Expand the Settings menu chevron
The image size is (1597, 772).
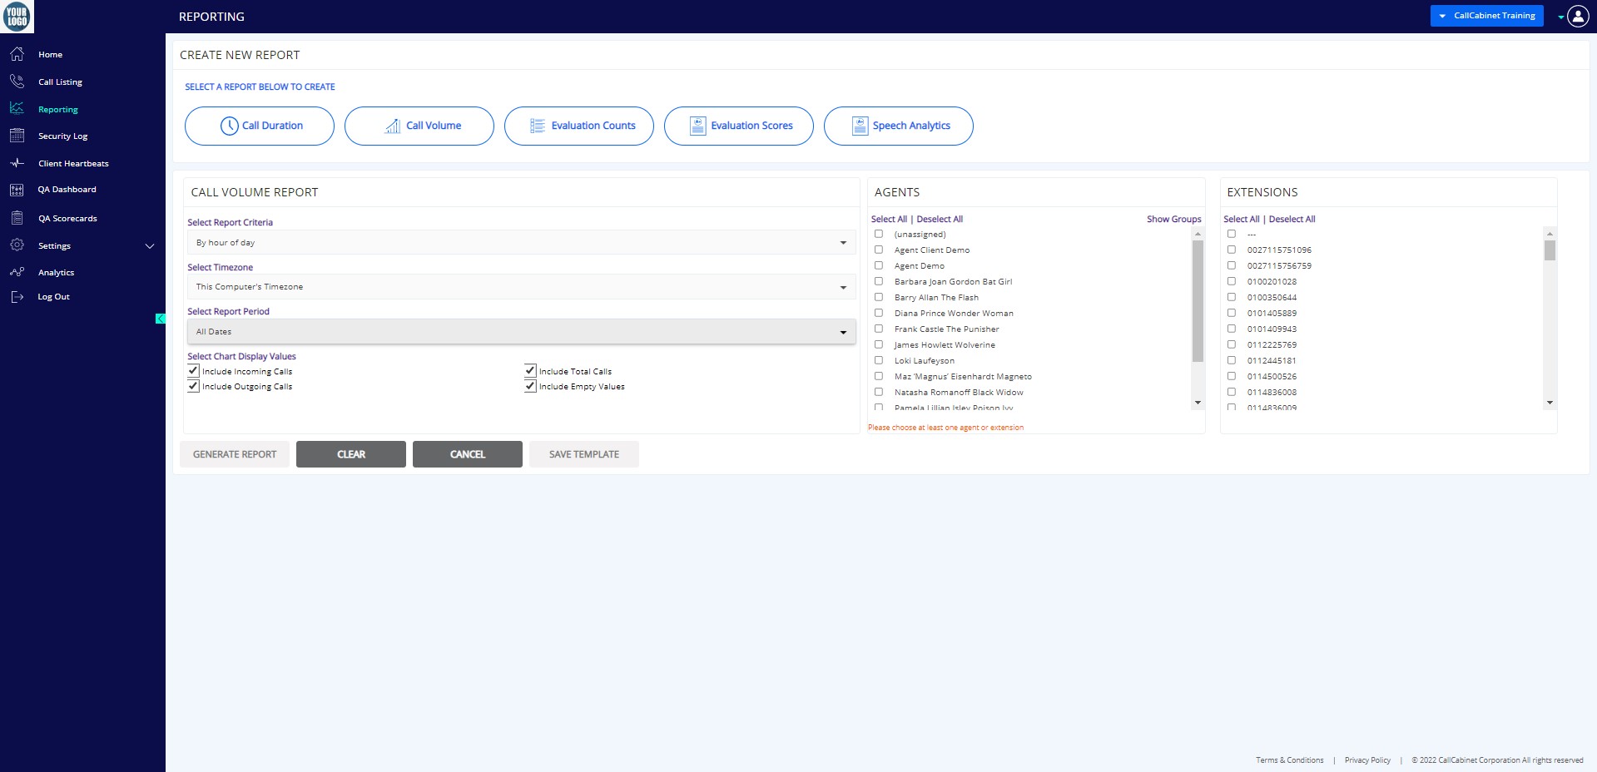[150, 246]
